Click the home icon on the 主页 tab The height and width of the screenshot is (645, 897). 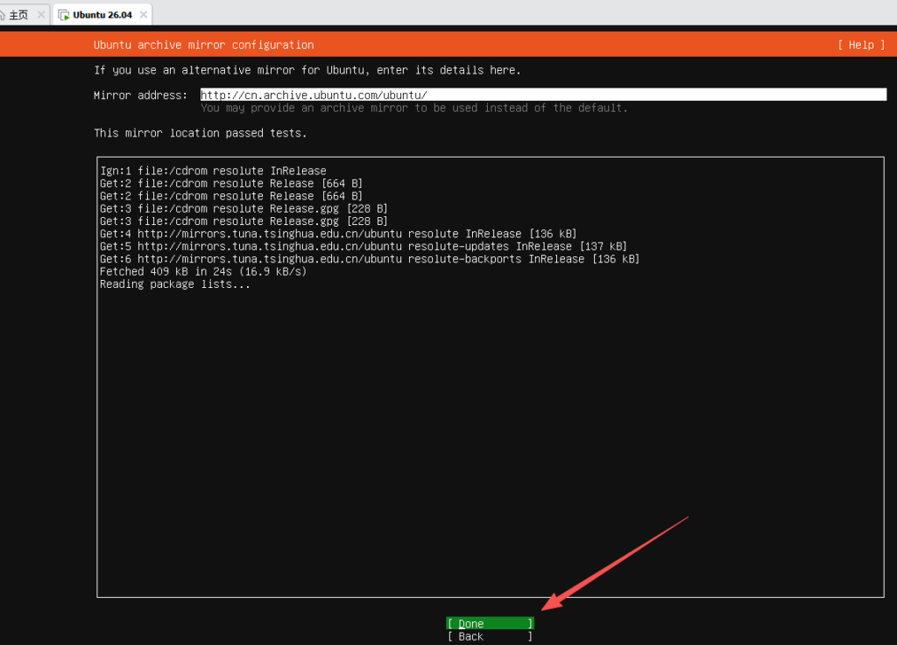tap(3, 15)
